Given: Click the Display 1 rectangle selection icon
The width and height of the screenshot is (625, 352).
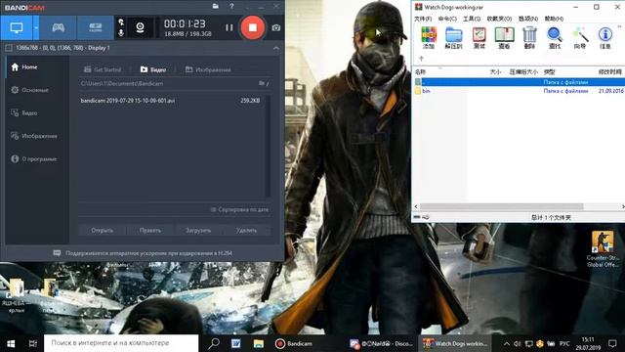Looking at the screenshot, I should 9,48.
